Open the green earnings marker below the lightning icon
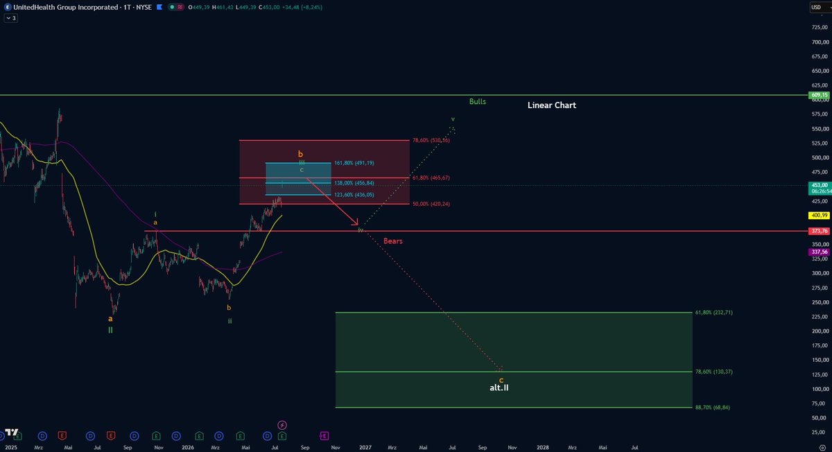Viewport: 832px width, 452px height. tap(282, 436)
